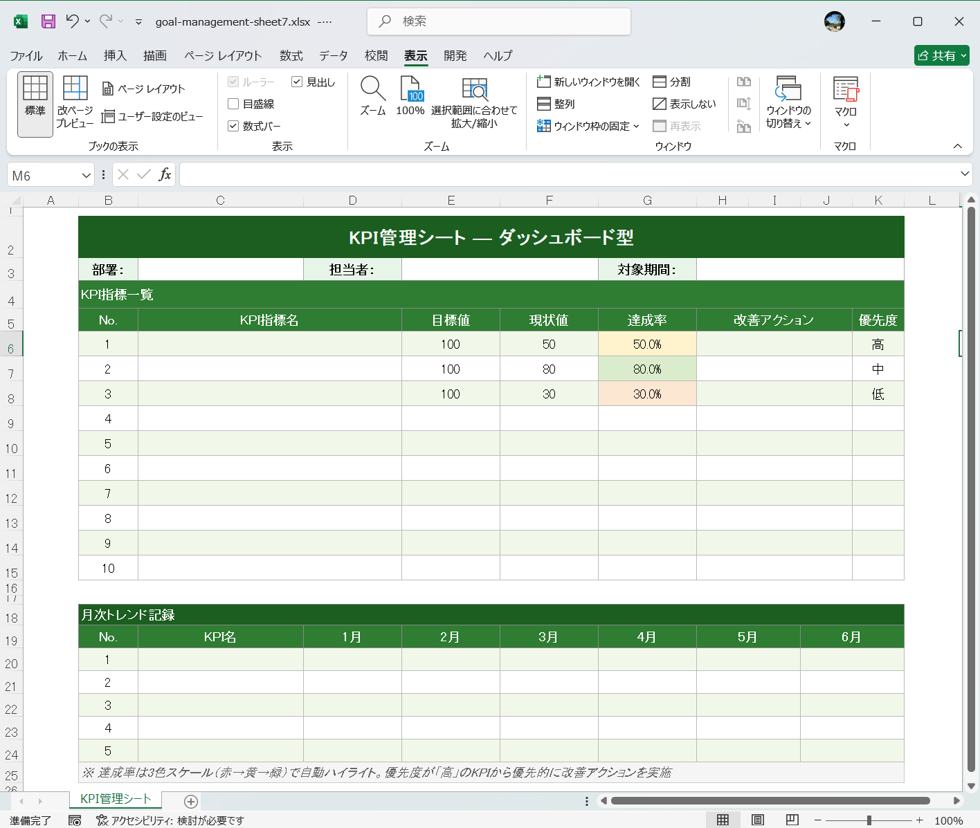Open the ホーム tab
The height and width of the screenshot is (828, 980).
[x=73, y=56]
